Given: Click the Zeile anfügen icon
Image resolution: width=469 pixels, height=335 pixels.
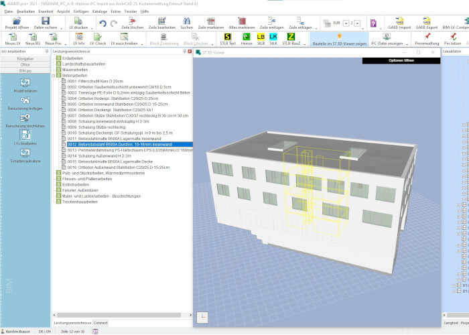Looking at the screenshot, I should pos(300,21).
